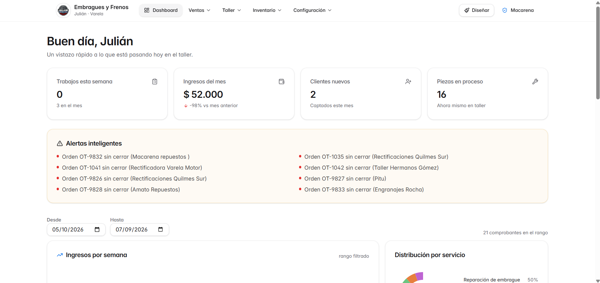The width and height of the screenshot is (600, 283).
Task: Click the shield icon next to Macarena
Action: click(505, 10)
